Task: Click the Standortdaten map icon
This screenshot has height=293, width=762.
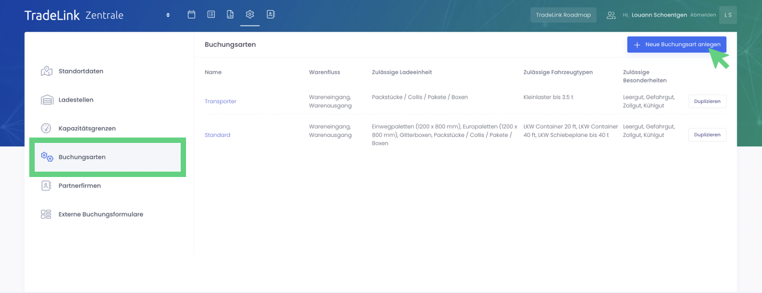Action: 47,71
